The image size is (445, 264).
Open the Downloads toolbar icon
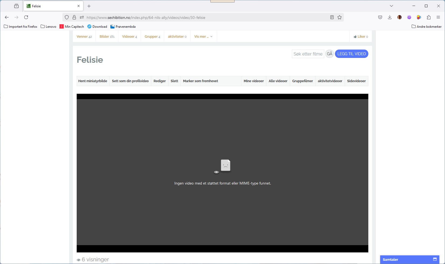390,17
